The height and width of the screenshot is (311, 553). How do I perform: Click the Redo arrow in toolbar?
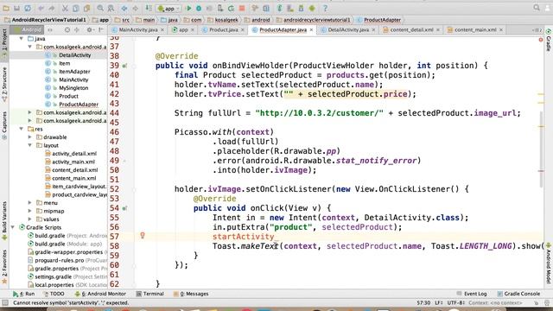[x=52, y=8]
